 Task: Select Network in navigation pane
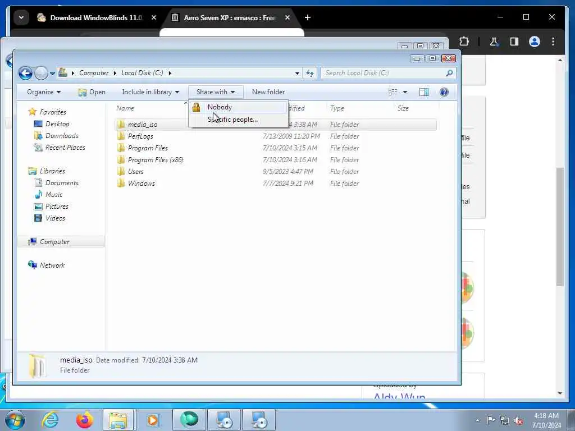[52, 265]
